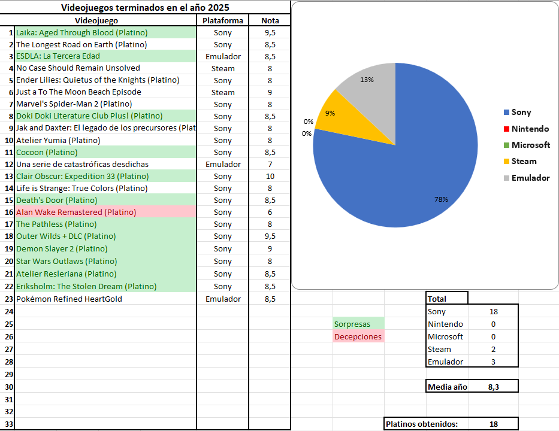Select the title cell 'Videojuegos terminados en el año 2025'
Viewport: 559px width, 431px height.
tap(145, 7)
